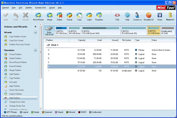177x118 pixels.
Task: Open the FAQ lifebuoy icon
Action: 117,15
